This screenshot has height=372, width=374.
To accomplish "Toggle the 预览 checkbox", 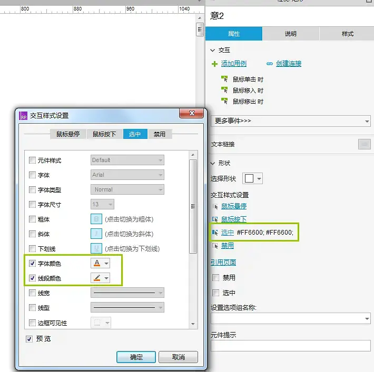I will (x=29, y=339).
